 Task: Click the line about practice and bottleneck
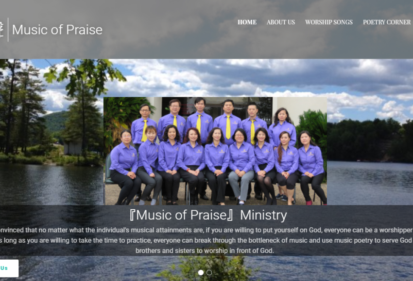[206, 240]
